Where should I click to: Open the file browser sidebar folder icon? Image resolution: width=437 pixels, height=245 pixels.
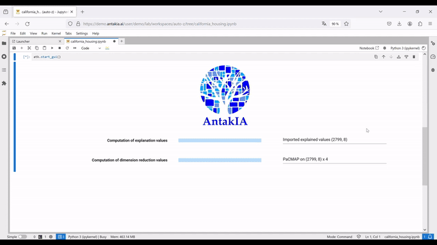coord(4,44)
